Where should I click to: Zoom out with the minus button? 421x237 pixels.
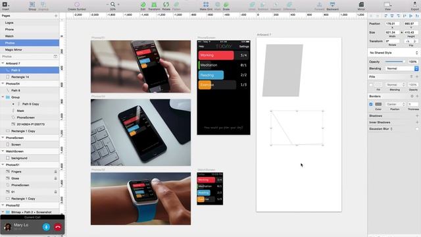pyautogui.click(x=107, y=5)
